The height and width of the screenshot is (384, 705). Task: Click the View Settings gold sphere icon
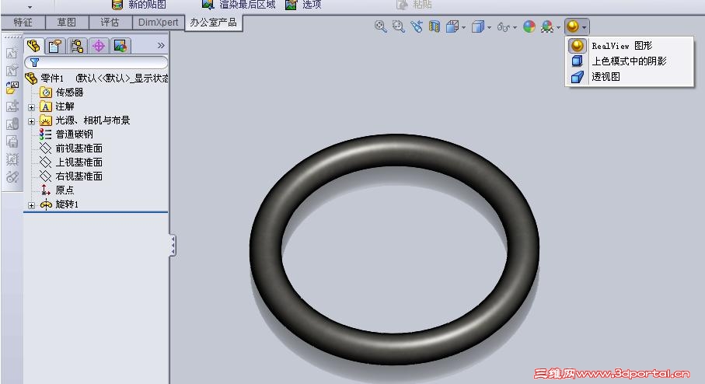573,26
